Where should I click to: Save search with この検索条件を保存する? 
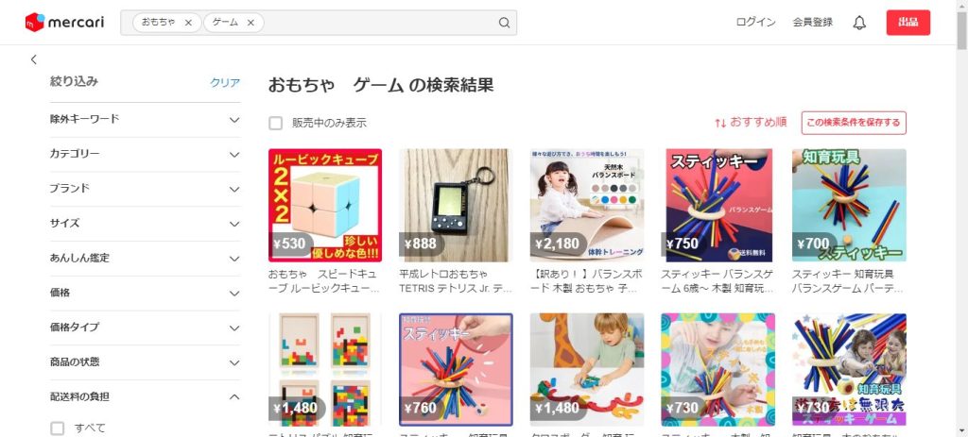[854, 123]
